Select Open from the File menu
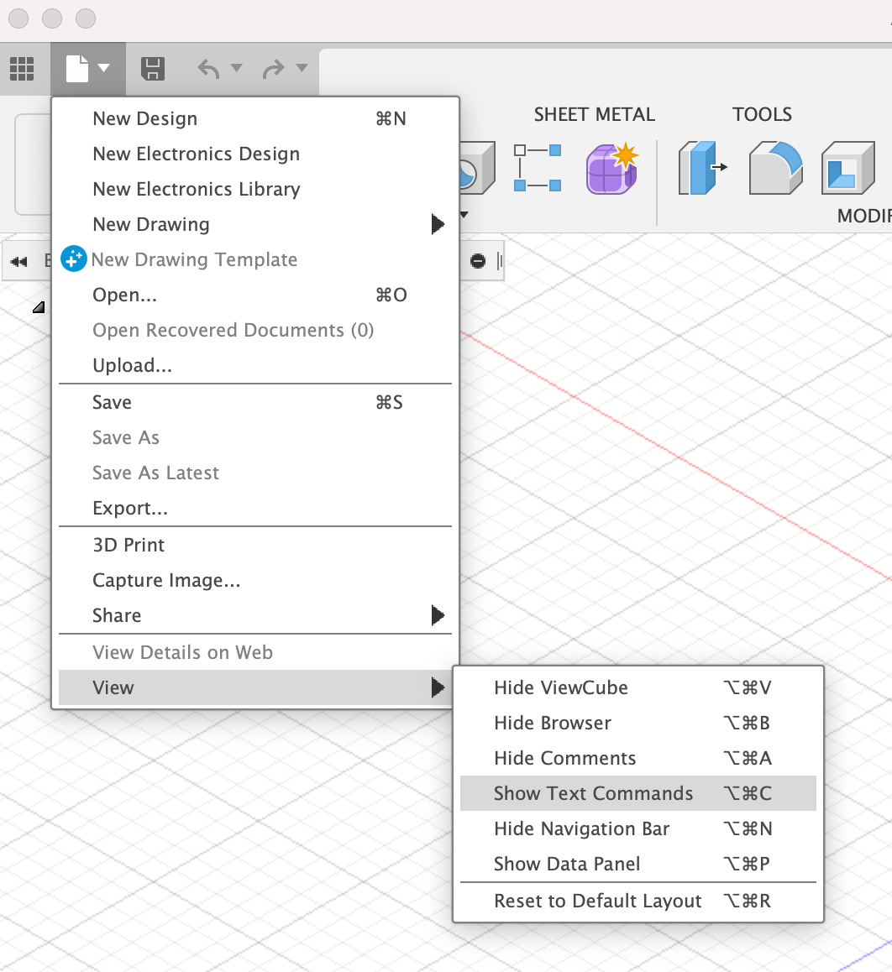Viewport: 892px width, 972px height. click(124, 295)
